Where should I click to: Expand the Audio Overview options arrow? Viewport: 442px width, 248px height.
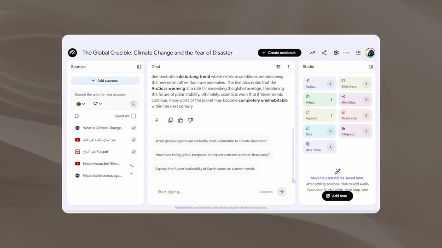pyautogui.click(x=331, y=84)
